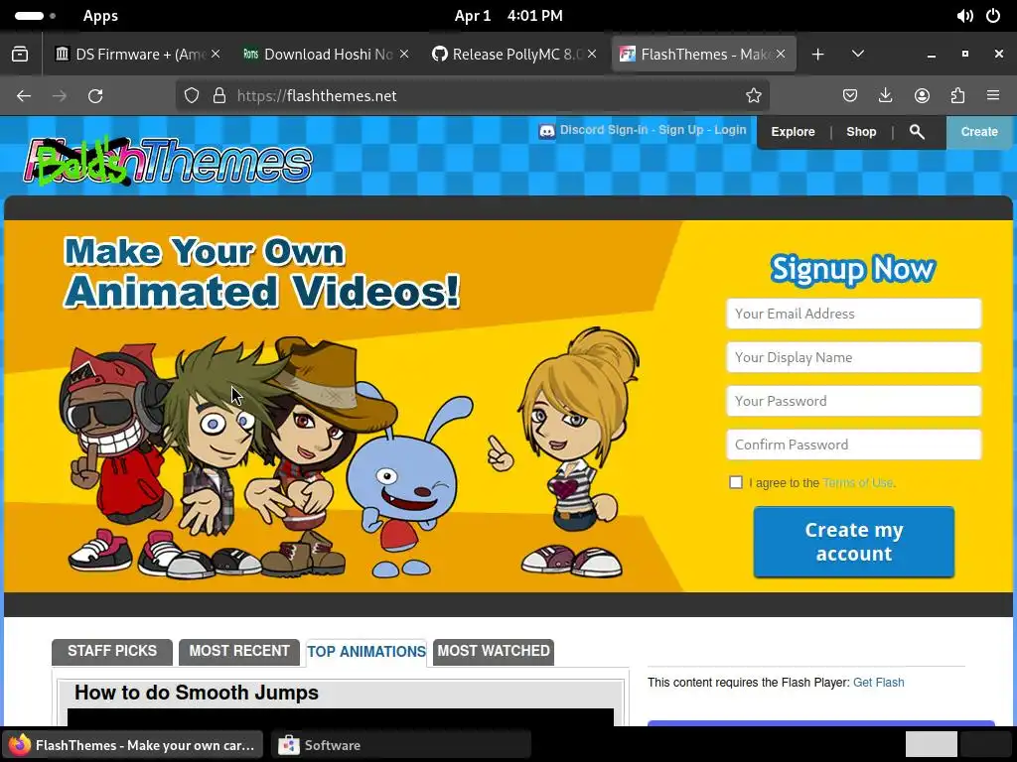1017x762 pixels.
Task: Open the Sign Up link
Action: [x=681, y=130]
